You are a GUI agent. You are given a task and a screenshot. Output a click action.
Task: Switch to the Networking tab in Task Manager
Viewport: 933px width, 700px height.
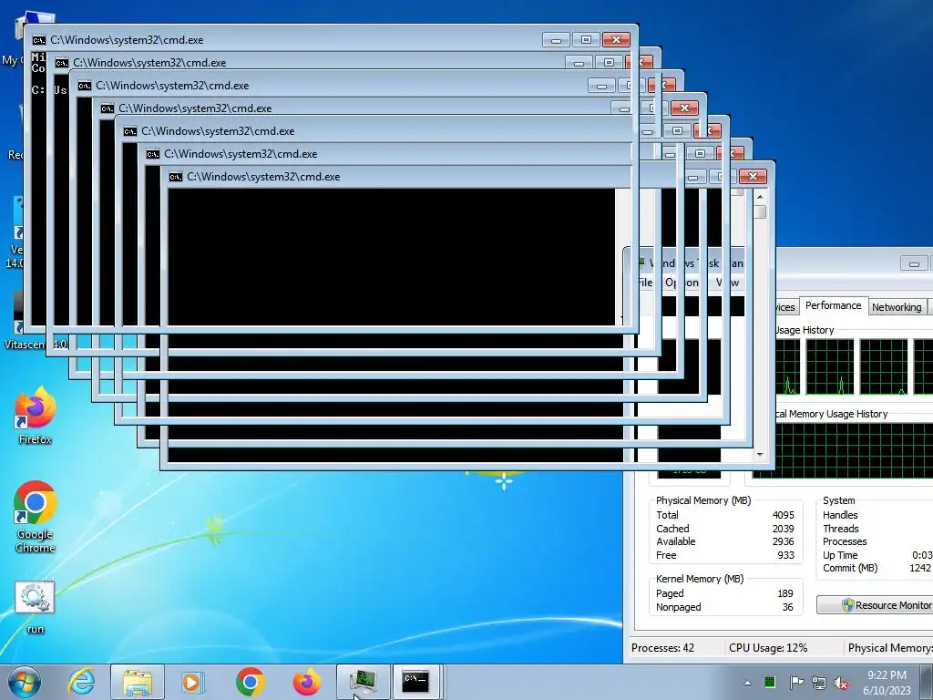point(897,307)
